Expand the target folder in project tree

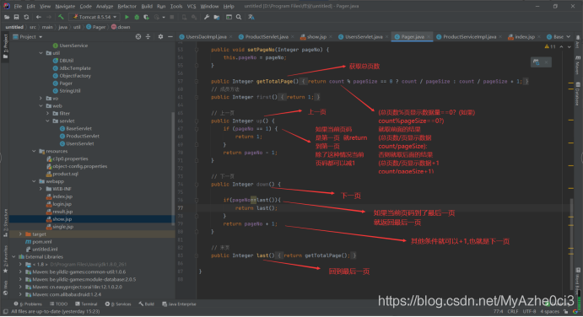[20, 234]
